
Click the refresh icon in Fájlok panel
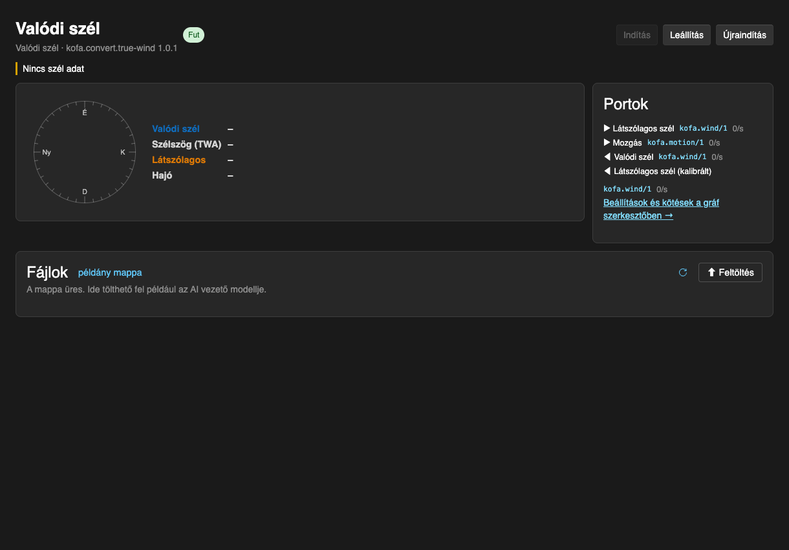682,272
